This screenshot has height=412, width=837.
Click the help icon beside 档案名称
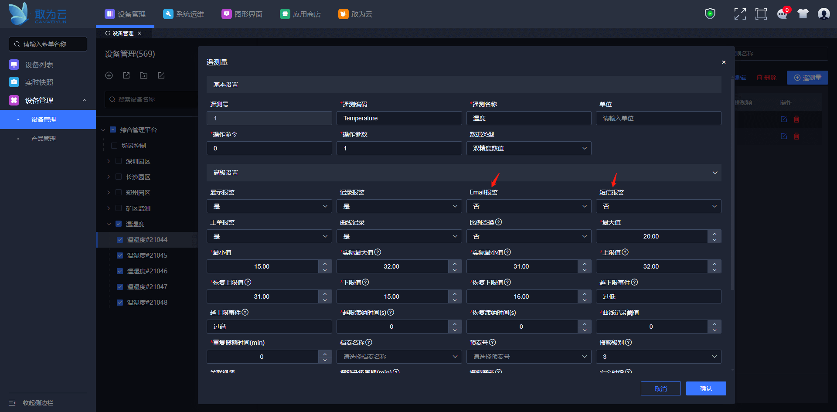coord(369,343)
